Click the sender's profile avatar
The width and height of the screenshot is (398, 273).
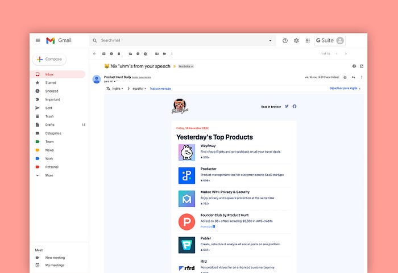[97, 79]
